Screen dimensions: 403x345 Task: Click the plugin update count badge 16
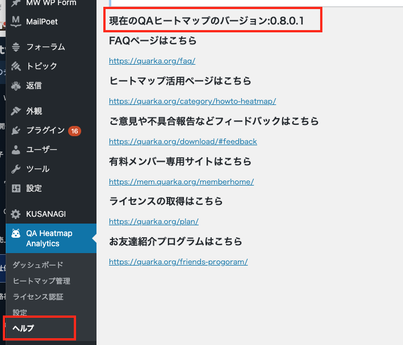pyautogui.click(x=74, y=131)
